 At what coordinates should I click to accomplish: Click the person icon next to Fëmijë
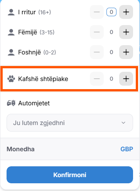(x=11, y=32)
